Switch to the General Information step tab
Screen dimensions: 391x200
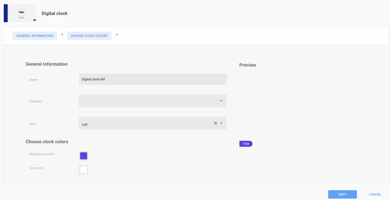(x=35, y=35)
